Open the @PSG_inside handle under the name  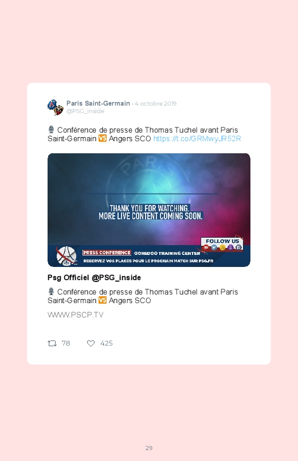click(x=85, y=111)
